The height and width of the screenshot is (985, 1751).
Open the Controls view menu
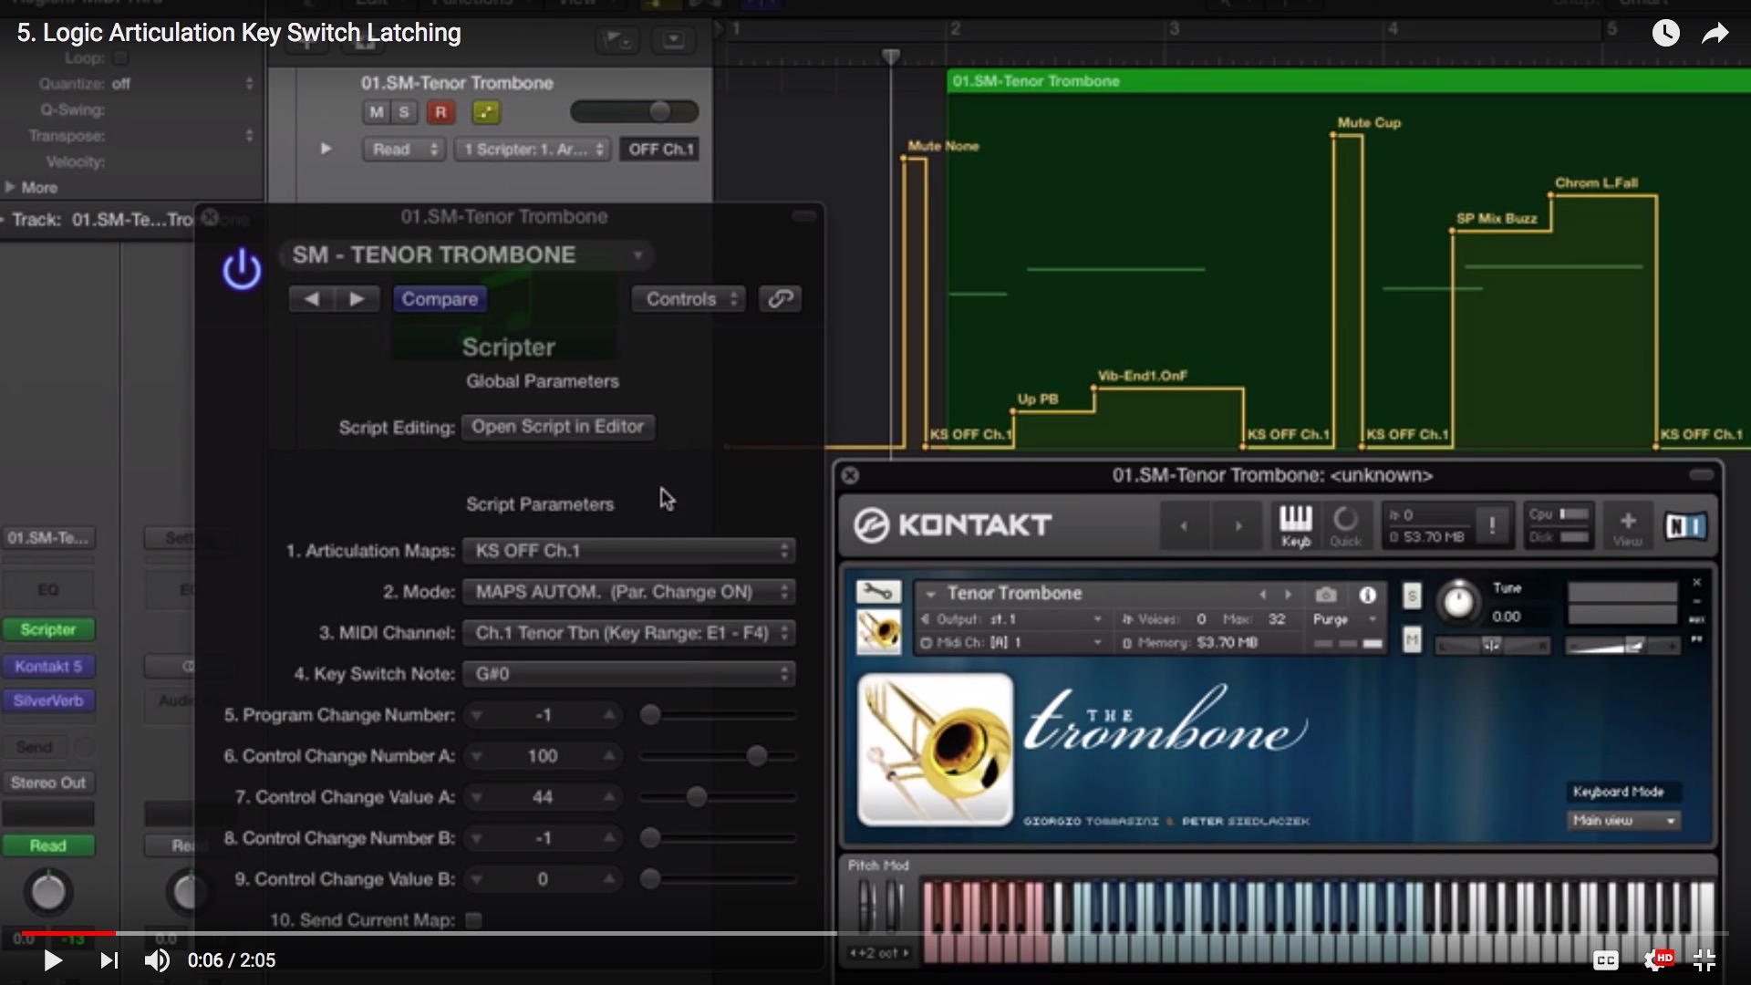pos(689,299)
